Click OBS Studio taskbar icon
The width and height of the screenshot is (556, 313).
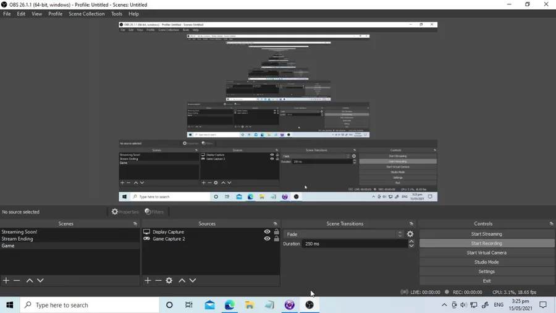click(310, 305)
